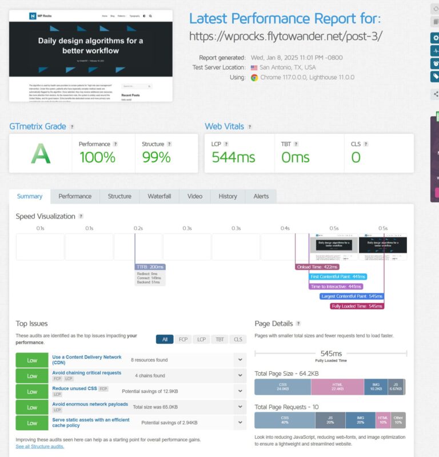Click the monitoring pulse icon in sidebar
The height and width of the screenshot is (457, 439).
436,51
